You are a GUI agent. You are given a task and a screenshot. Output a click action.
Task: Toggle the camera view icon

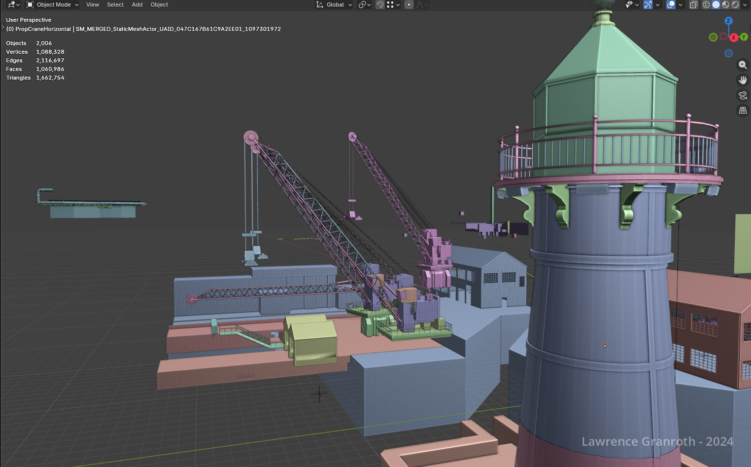click(742, 95)
